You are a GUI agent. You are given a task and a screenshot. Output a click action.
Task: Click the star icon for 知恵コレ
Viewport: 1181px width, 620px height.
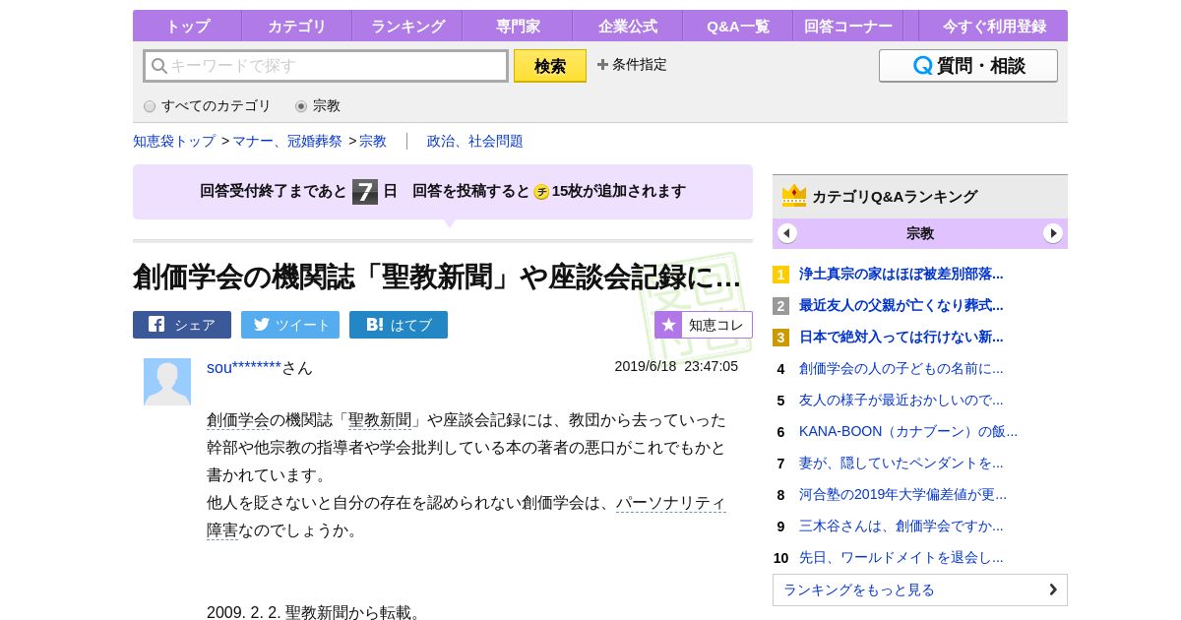click(668, 325)
